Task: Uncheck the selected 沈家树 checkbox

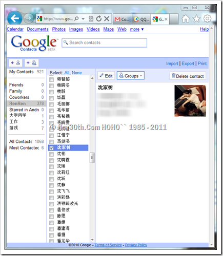Action: pyautogui.click(x=51, y=148)
